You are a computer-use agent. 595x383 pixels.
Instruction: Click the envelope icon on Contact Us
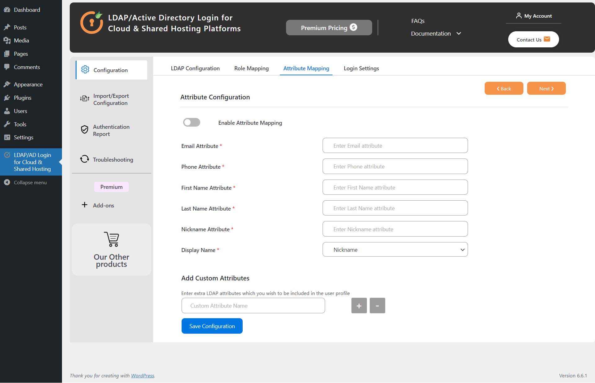(547, 39)
